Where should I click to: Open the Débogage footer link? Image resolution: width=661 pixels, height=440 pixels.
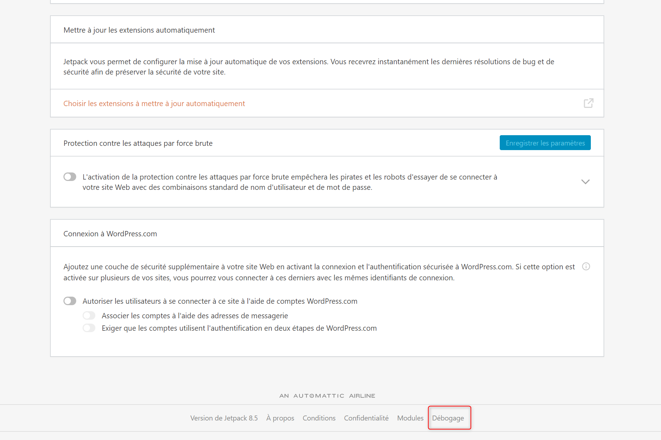[x=448, y=418]
